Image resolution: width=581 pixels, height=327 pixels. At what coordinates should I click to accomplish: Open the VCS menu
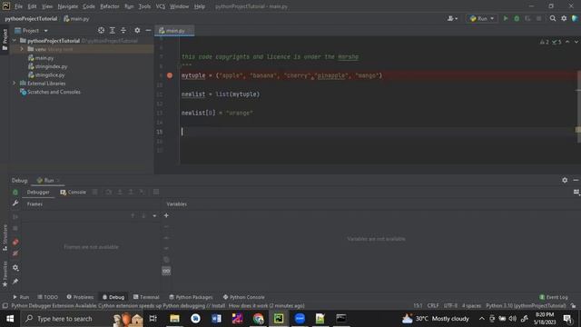pos(160,6)
